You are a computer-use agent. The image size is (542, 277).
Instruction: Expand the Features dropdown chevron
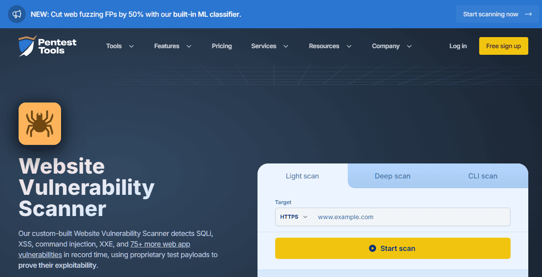click(189, 46)
